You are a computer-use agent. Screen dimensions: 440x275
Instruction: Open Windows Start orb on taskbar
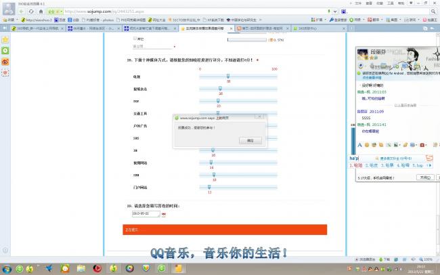7,269
